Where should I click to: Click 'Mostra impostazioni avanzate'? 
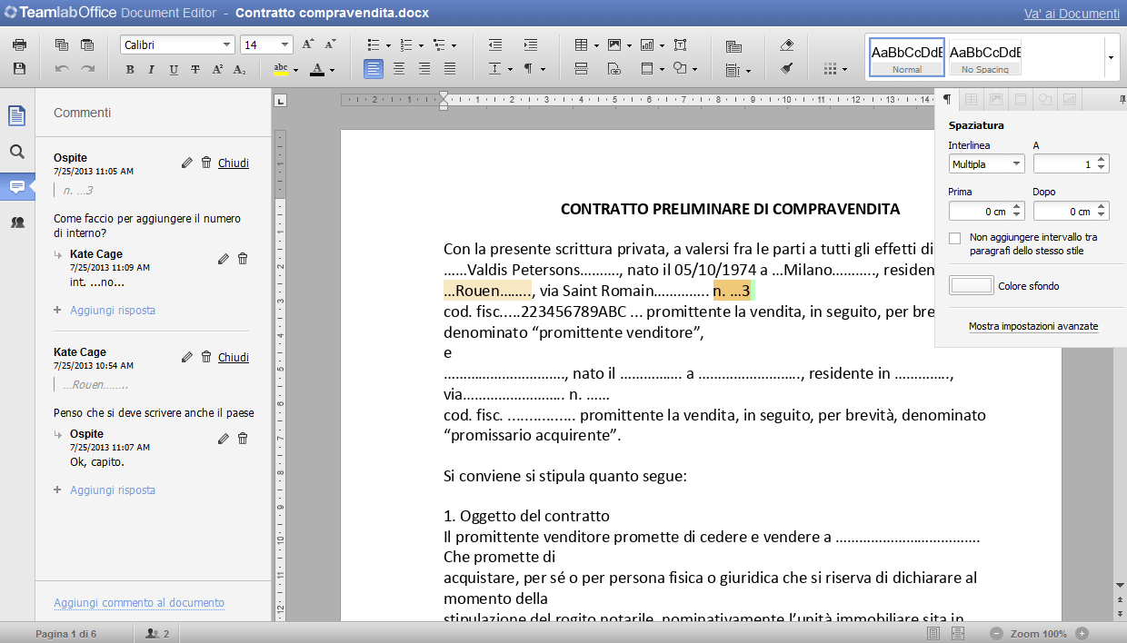(x=1033, y=326)
